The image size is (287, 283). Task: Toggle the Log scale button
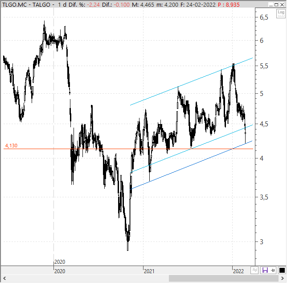pyautogui.click(x=281, y=13)
